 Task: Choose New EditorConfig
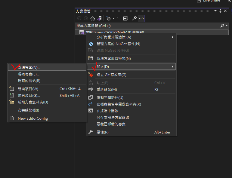[x=47, y=118]
